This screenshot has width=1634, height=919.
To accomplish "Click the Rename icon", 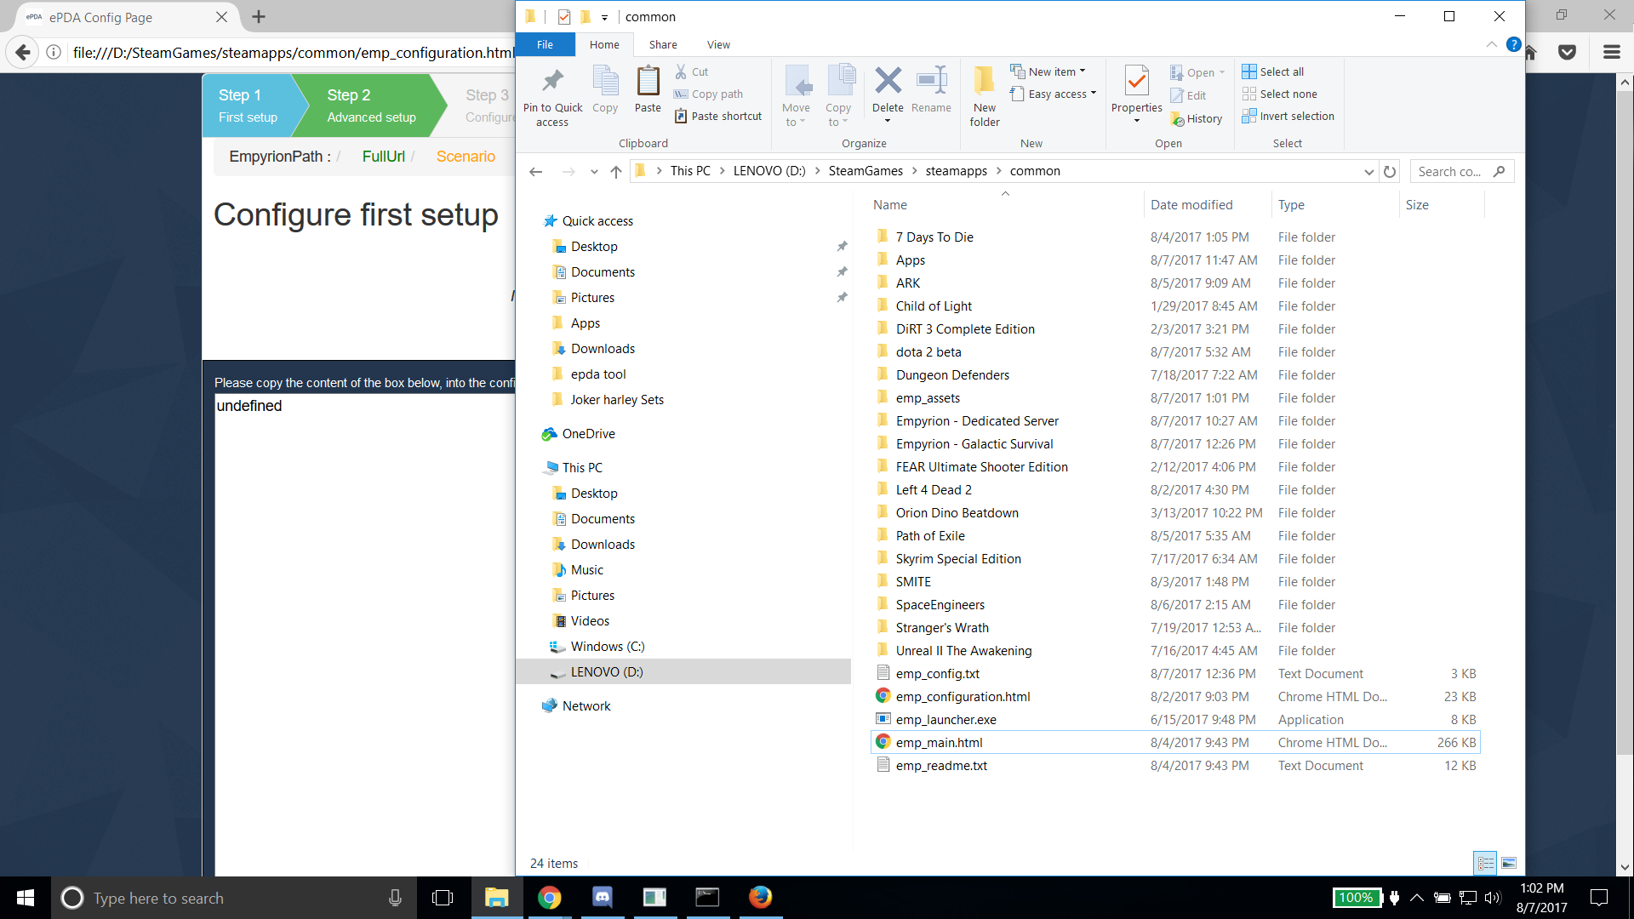I will click(931, 81).
